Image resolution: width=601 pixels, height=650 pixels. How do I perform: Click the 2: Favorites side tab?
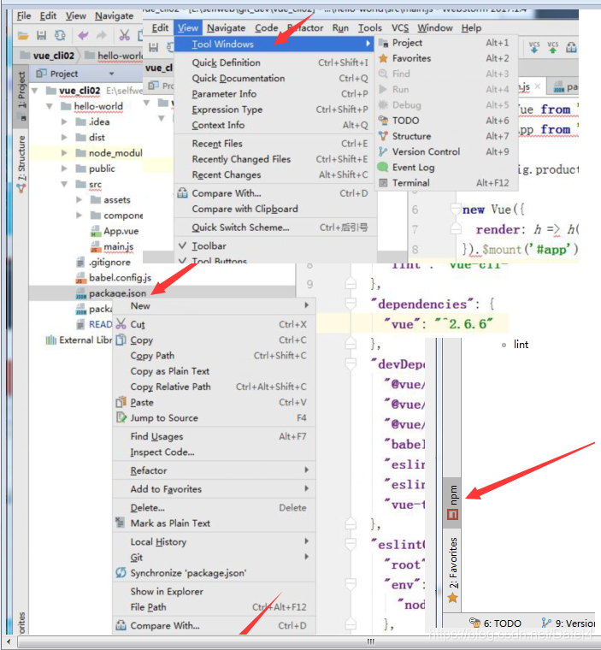pos(452,570)
